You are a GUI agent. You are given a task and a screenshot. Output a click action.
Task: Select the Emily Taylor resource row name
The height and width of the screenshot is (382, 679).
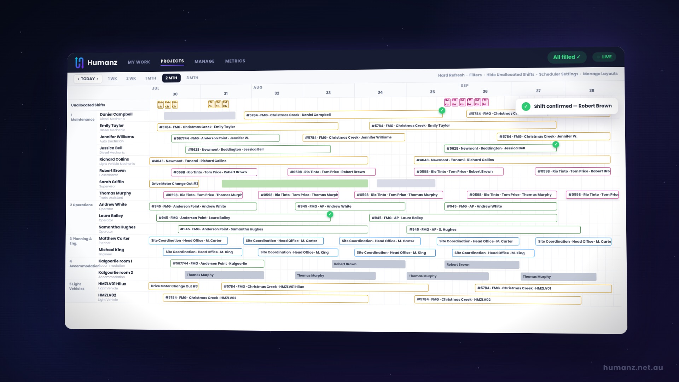[112, 126]
